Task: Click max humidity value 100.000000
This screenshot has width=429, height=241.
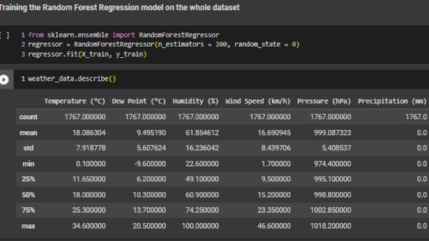Action: [x=201, y=226]
